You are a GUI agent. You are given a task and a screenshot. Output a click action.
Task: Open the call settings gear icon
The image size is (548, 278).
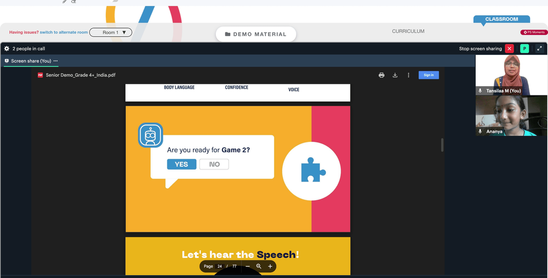pos(7,49)
